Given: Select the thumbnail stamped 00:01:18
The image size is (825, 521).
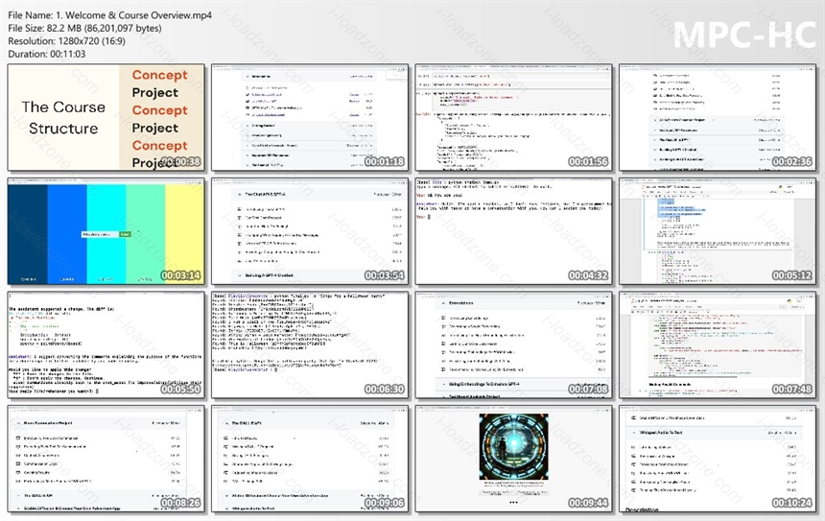Looking at the screenshot, I should [310, 117].
